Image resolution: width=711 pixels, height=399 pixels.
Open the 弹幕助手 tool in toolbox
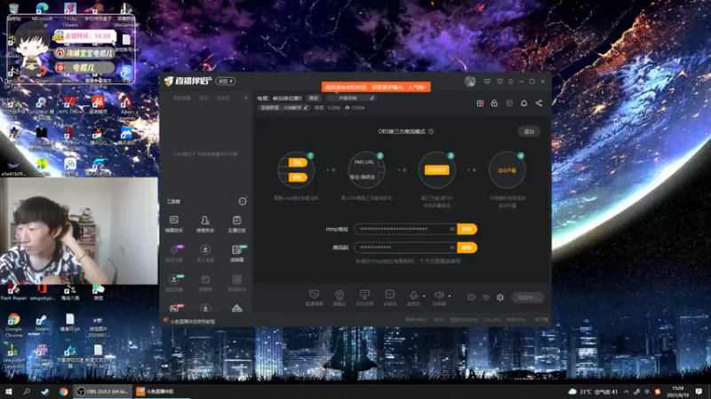point(173,223)
